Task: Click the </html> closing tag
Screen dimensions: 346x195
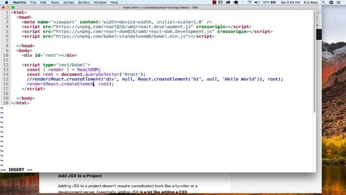Action: point(21,103)
